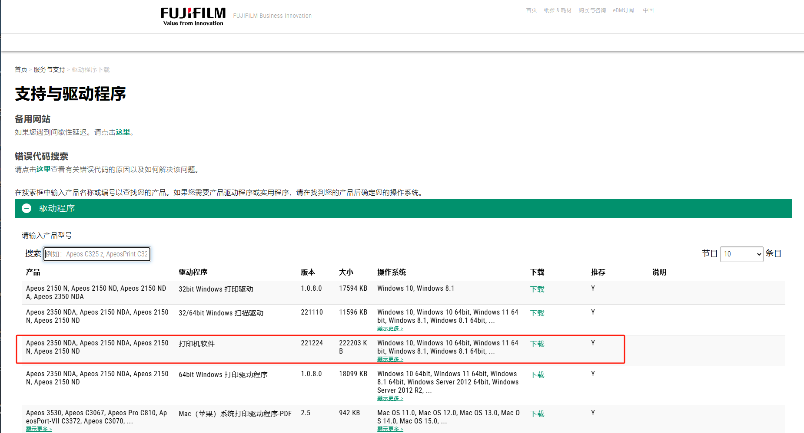Download the 32/64bit Windows 扫描驱动
This screenshot has width=804, height=433.
coord(537,313)
